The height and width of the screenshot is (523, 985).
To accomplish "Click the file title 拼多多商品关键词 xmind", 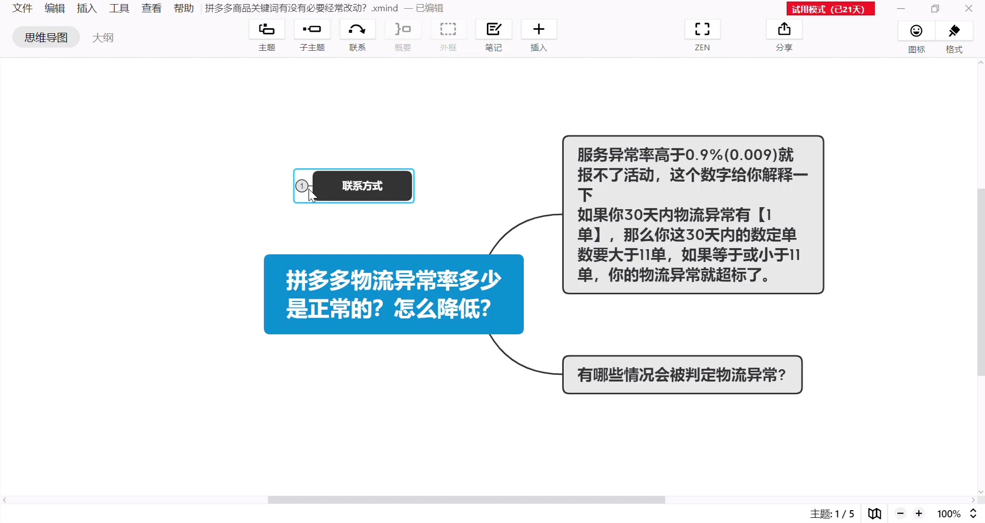I will pos(302,8).
